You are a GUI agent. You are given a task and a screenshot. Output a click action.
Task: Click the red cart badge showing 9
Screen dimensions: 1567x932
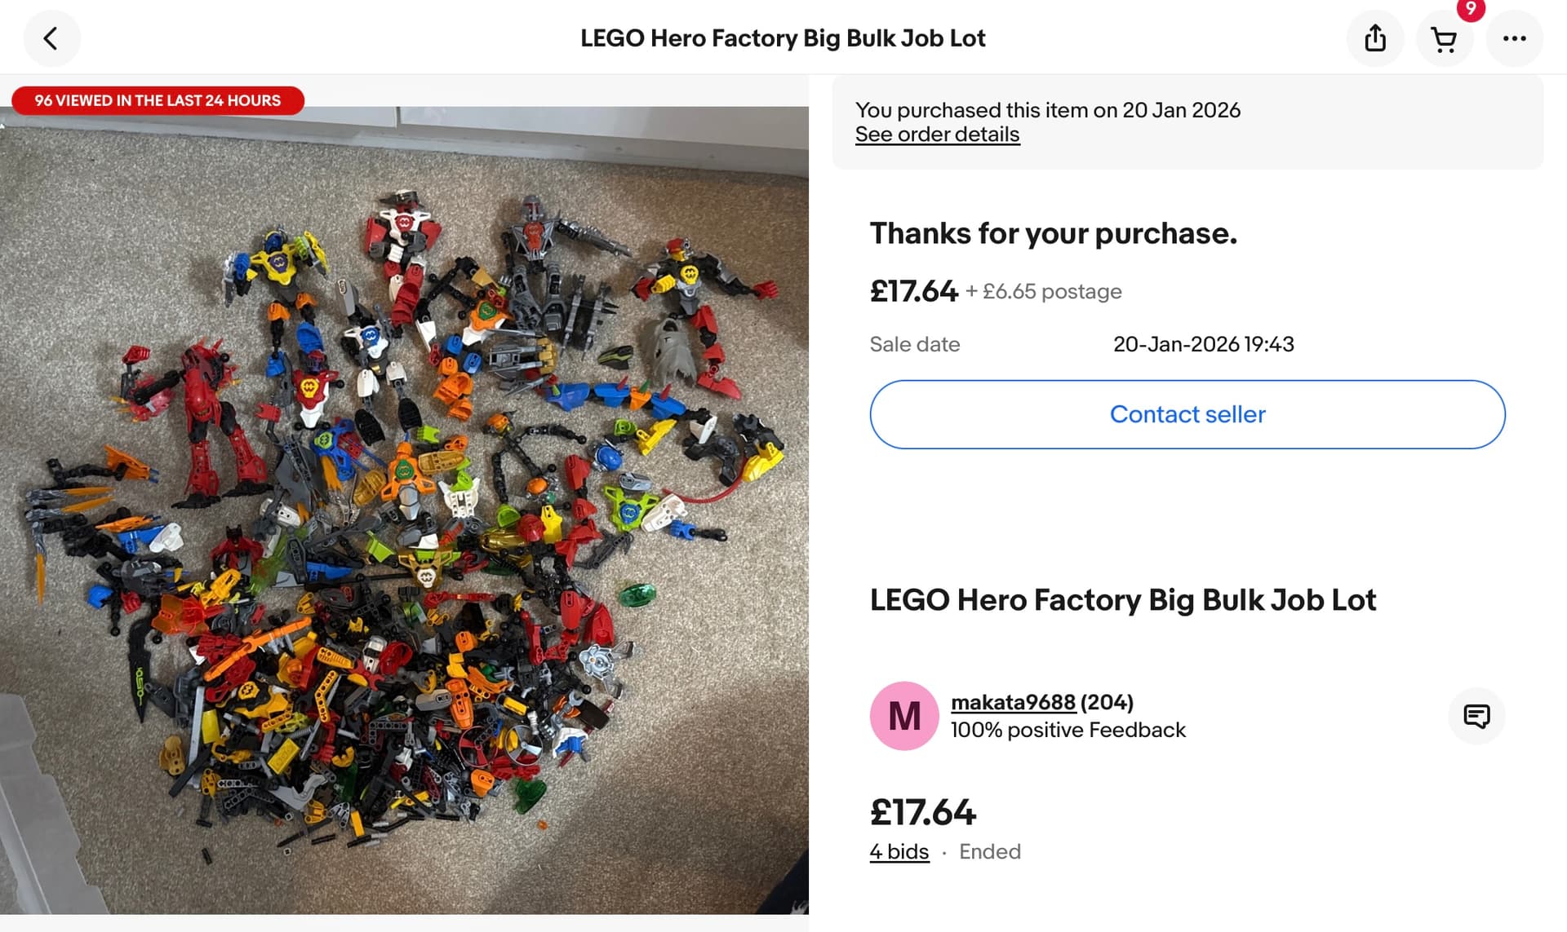(1471, 10)
